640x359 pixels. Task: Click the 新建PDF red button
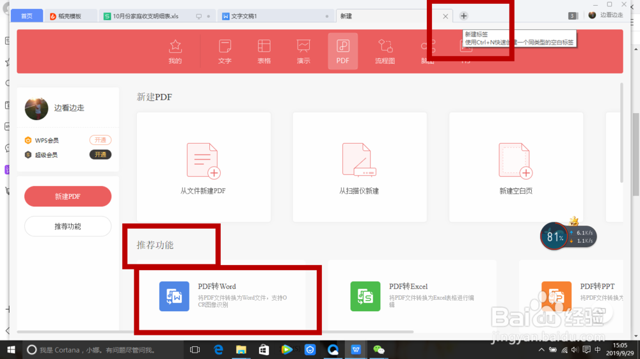click(68, 196)
